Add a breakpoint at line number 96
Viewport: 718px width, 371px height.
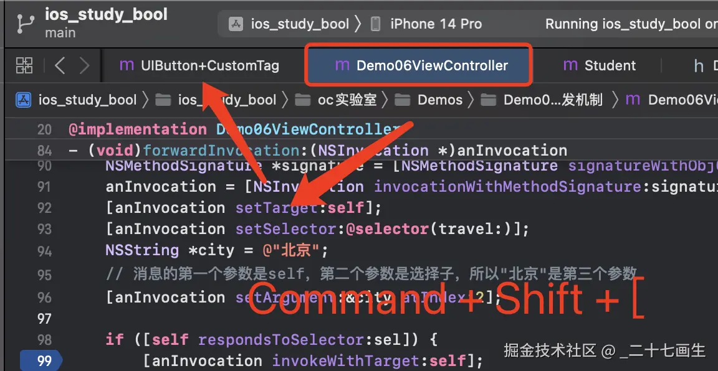(44, 298)
